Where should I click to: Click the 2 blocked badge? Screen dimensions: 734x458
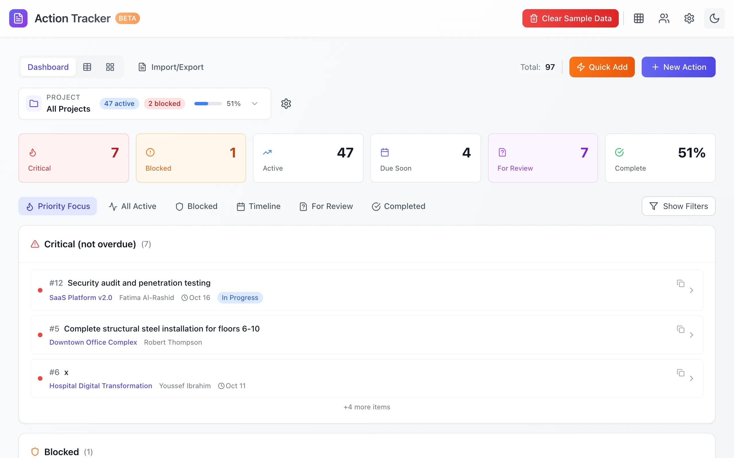(x=164, y=104)
